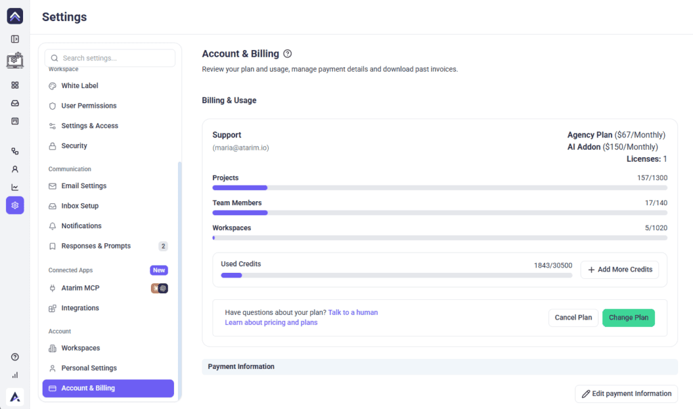The height and width of the screenshot is (409, 693).
Task: Open Email Settings
Action: click(108, 186)
